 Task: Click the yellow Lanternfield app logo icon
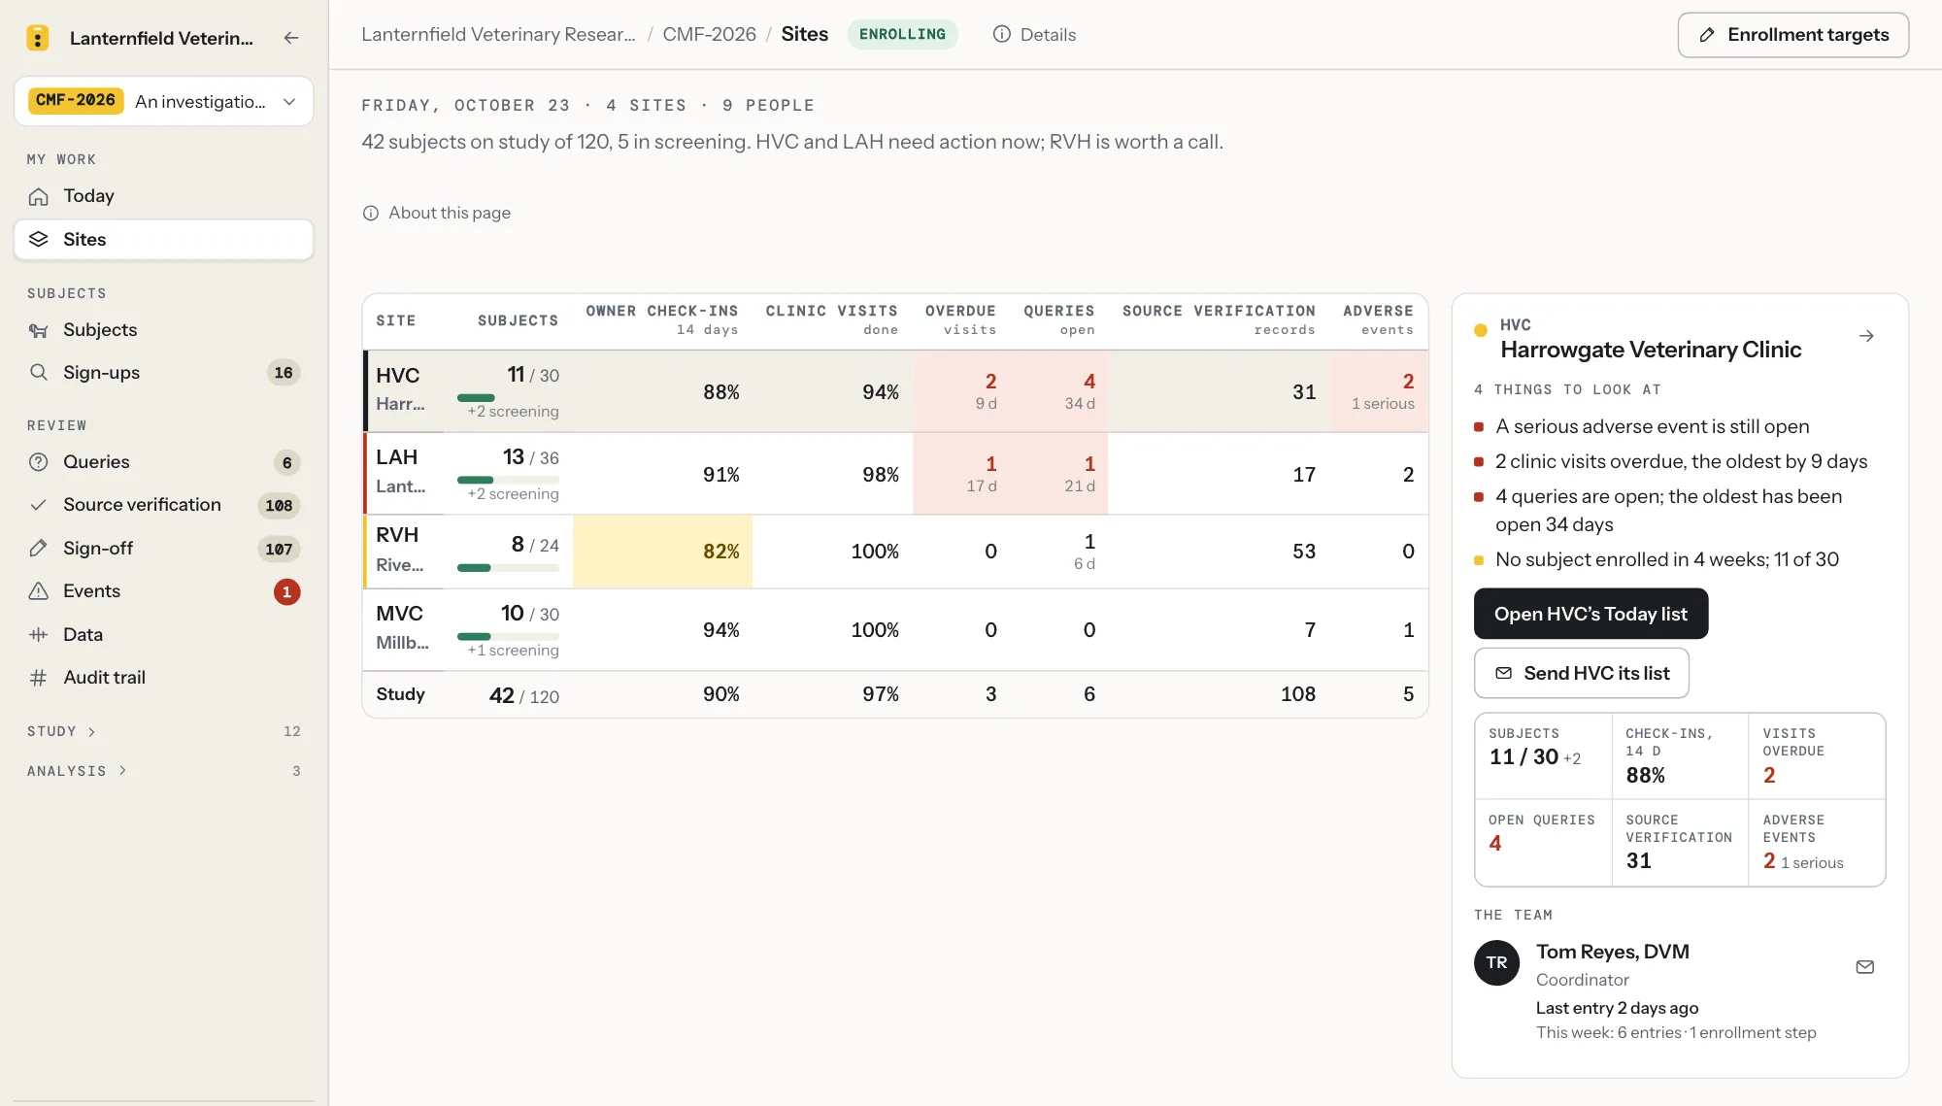[x=37, y=38]
